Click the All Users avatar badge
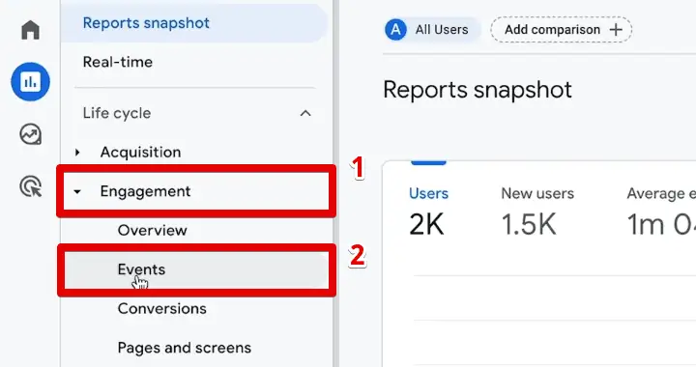Screen dimensions: 696x367 [395, 30]
